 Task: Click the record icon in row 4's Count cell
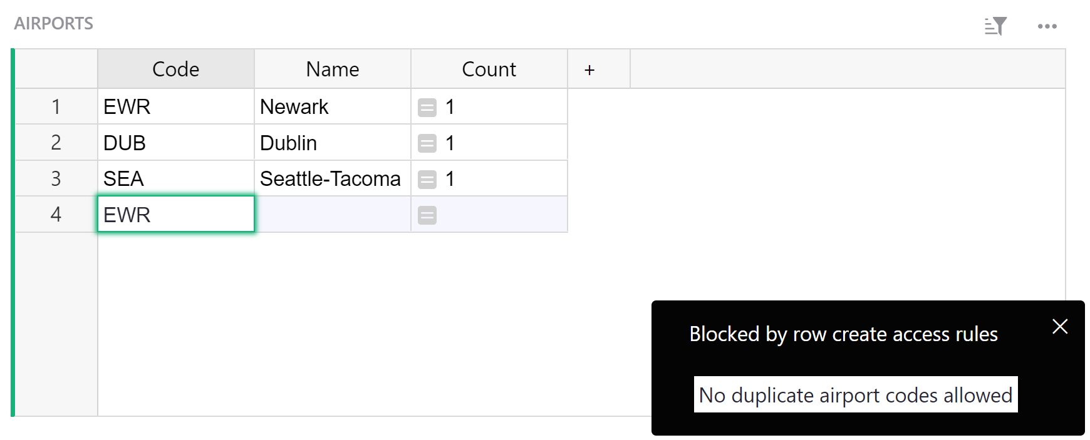tap(427, 214)
